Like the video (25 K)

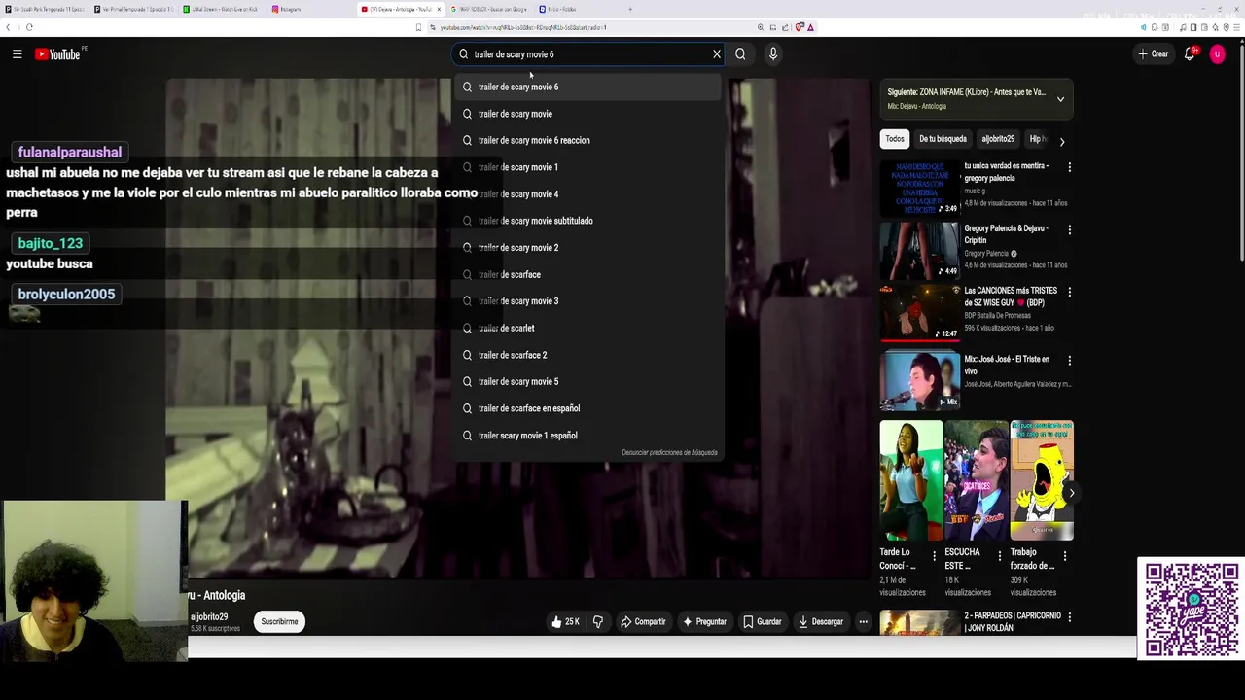click(565, 621)
